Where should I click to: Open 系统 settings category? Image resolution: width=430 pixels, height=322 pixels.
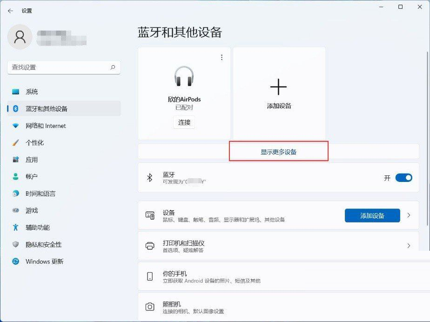[x=64, y=92]
